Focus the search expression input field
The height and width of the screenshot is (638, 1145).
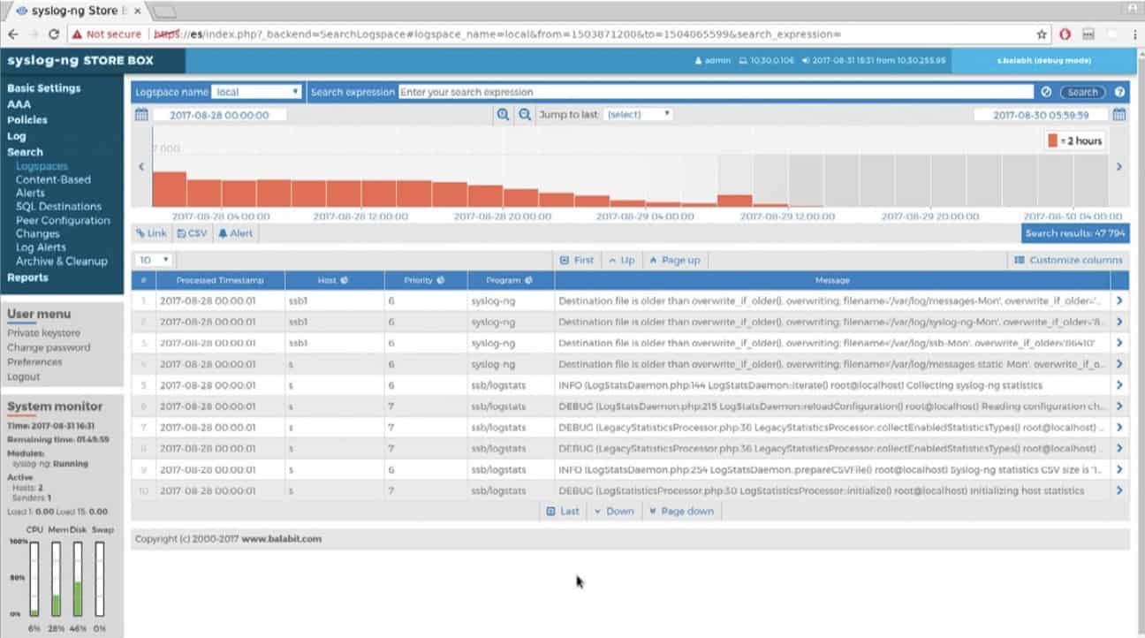716,92
